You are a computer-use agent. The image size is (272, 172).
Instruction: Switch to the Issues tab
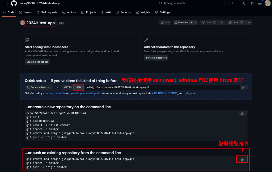click(25, 12)
